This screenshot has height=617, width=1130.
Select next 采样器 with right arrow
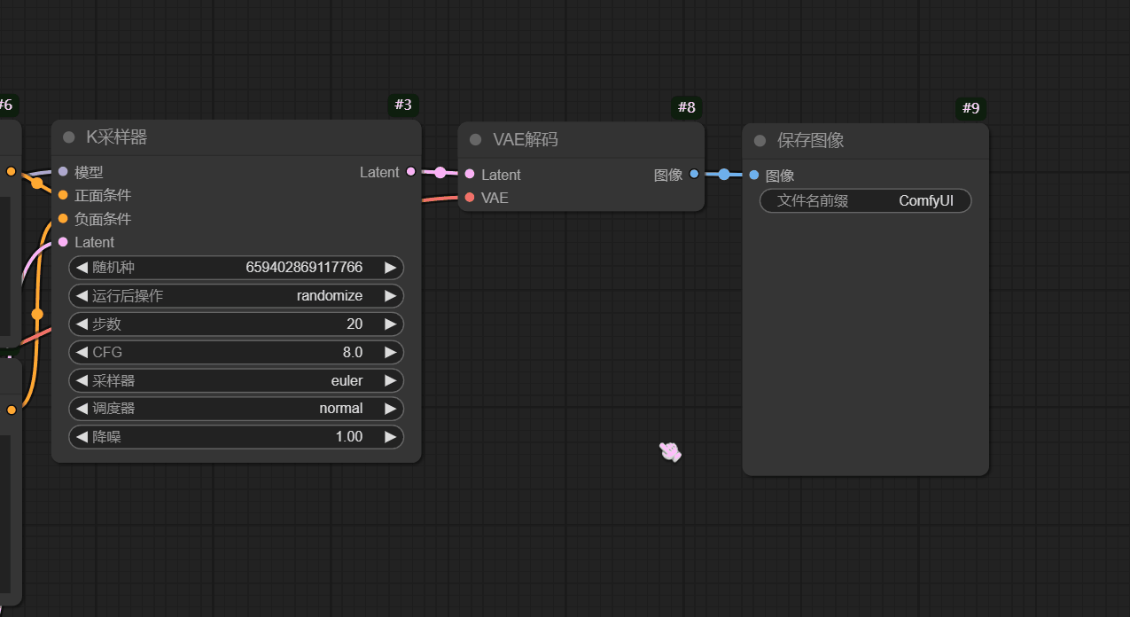click(x=390, y=381)
